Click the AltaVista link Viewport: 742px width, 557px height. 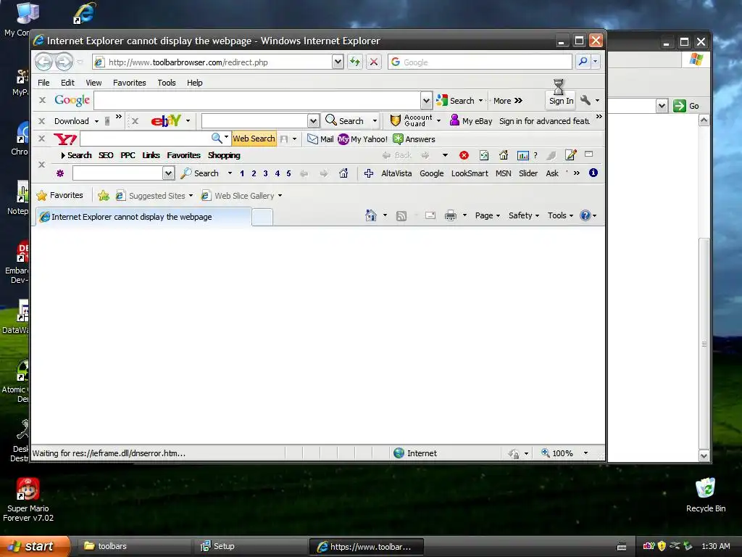click(x=396, y=173)
